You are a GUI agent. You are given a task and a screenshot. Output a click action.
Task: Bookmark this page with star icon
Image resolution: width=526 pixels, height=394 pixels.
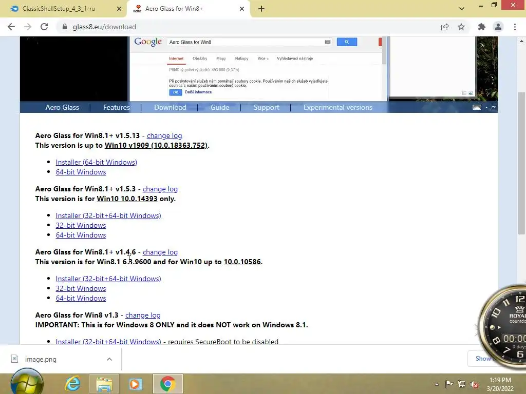tap(461, 27)
